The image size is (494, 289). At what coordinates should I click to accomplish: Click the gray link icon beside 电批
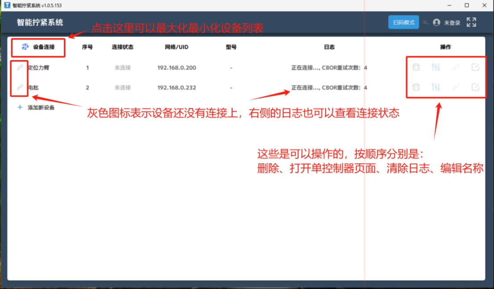coord(20,87)
